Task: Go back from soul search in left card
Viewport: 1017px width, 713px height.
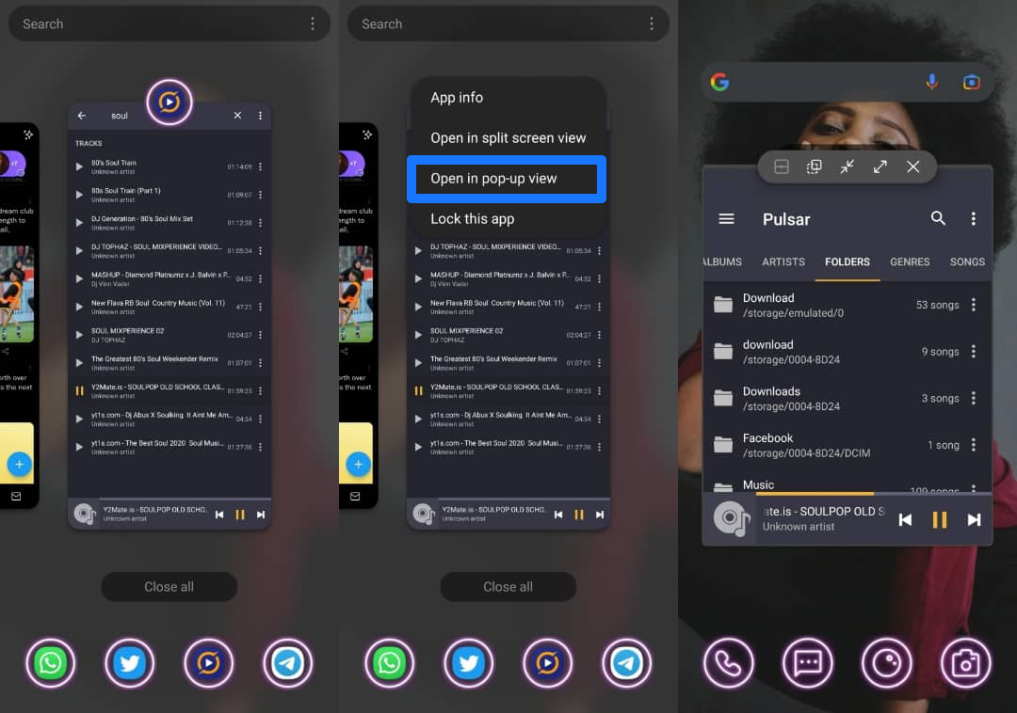Action: 82,116
